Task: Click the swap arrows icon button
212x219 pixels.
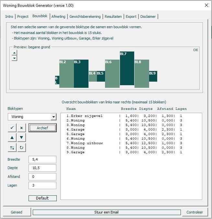Action: (12, 148)
